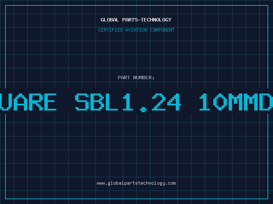Screen dimensions: 273x204
Task: Click the large 'SBL1.24' part number text
Action: [x=128, y=102]
